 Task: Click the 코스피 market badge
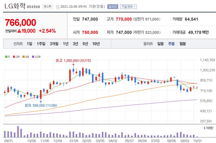pos(47,6)
